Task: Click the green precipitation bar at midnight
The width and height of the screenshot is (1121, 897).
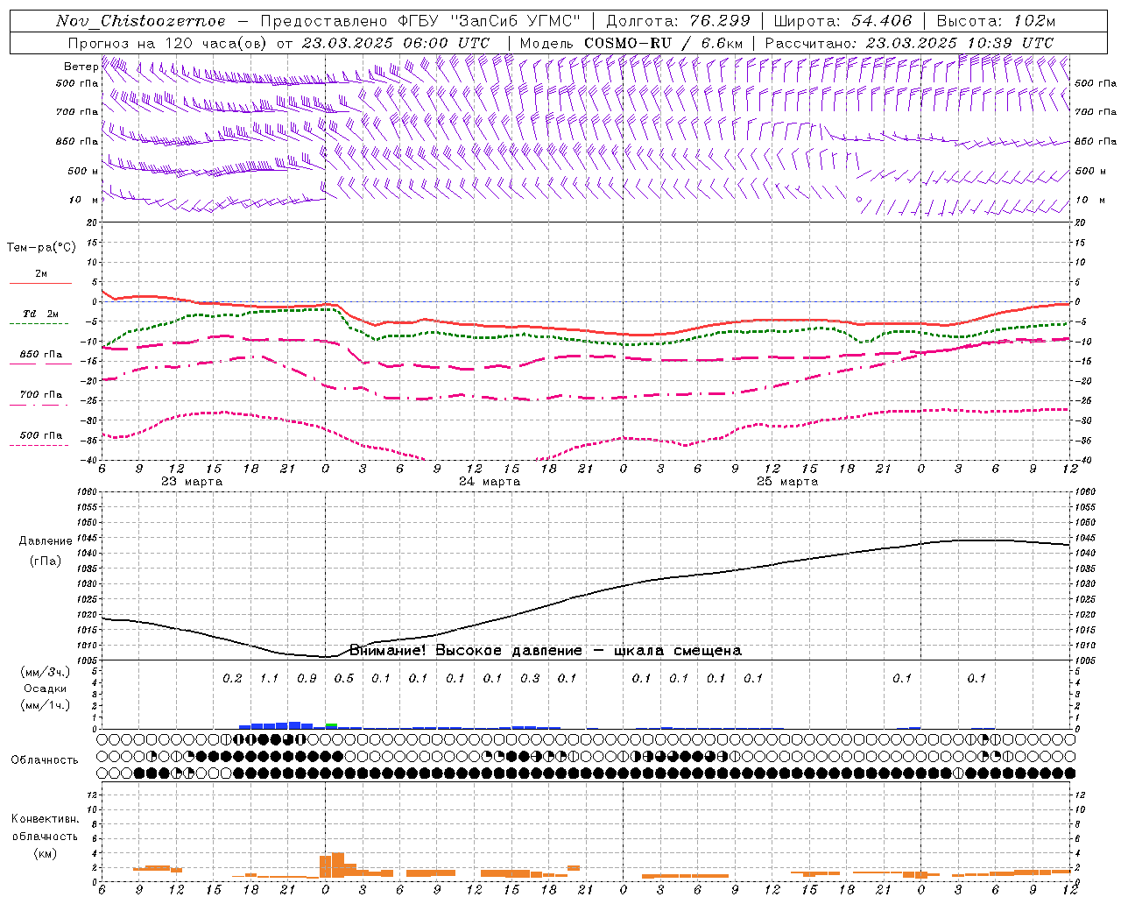Action: tap(331, 725)
